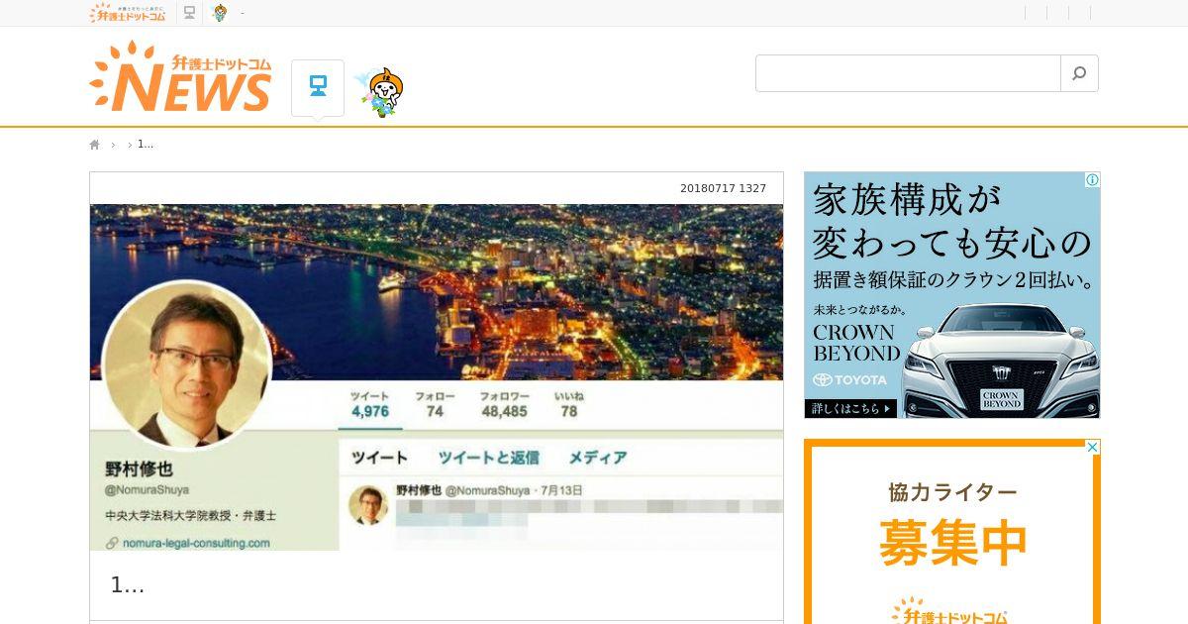
Task: Click the ツイート 4,976 count
Action: click(370, 404)
